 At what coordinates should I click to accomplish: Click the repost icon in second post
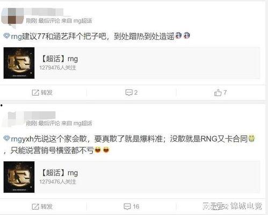(x=35, y=206)
